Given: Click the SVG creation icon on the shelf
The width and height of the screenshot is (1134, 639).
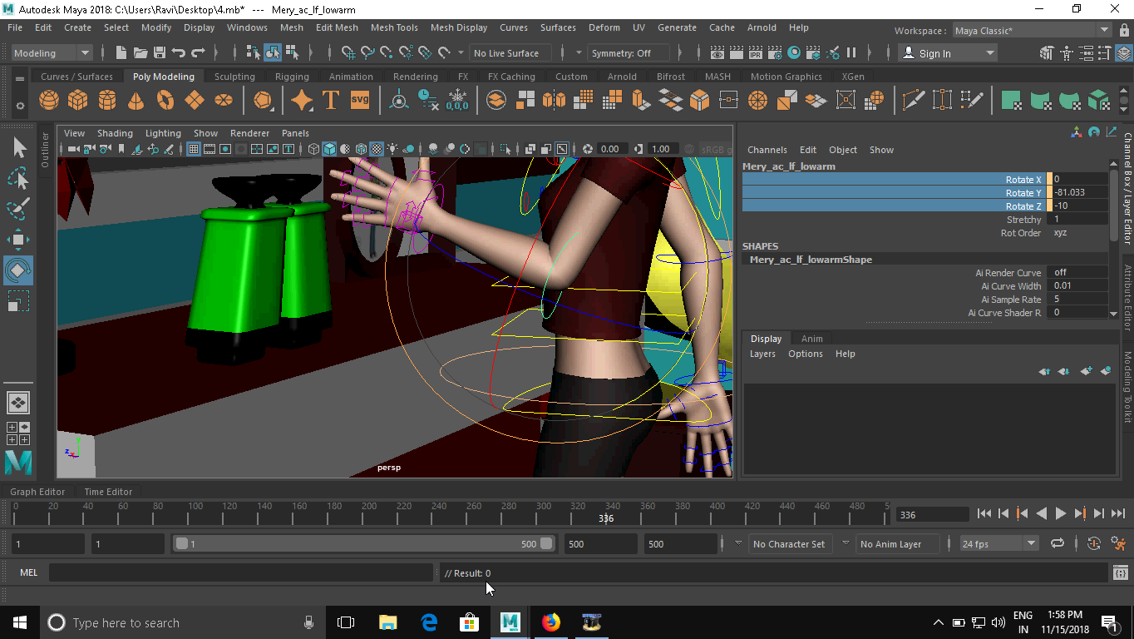Looking at the screenshot, I should [358, 100].
